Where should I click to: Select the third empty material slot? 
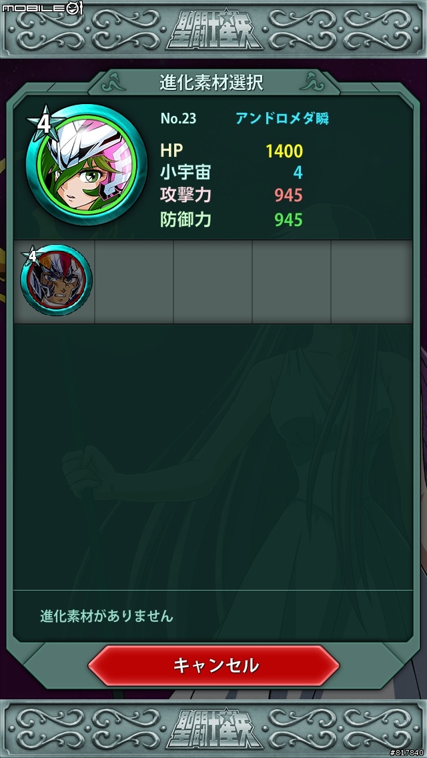tap(213, 282)
